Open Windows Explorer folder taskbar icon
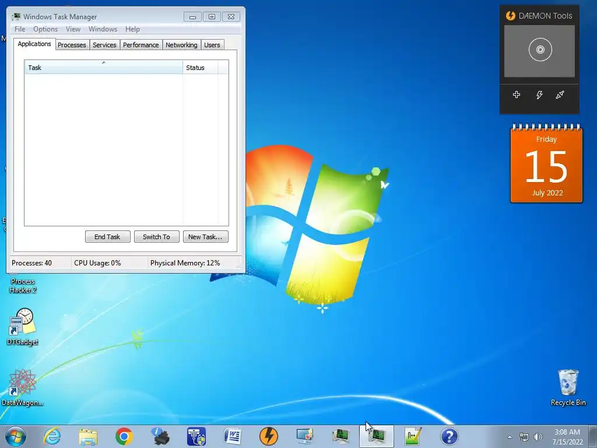The height and width of the screenshot is (448, 597). tap(88, 436)
